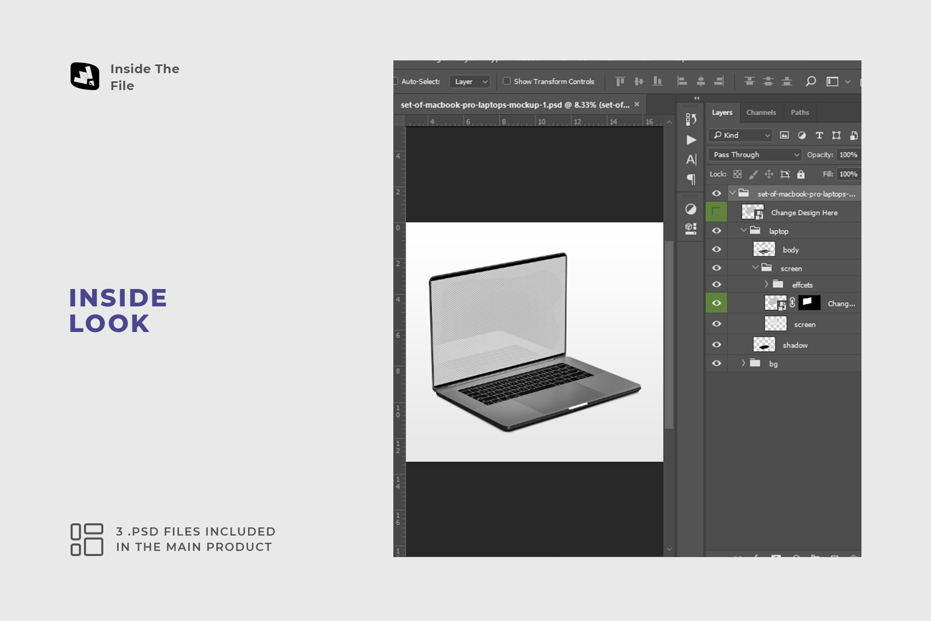
Task: Click the Opacity value field
Action: [848, 154]
